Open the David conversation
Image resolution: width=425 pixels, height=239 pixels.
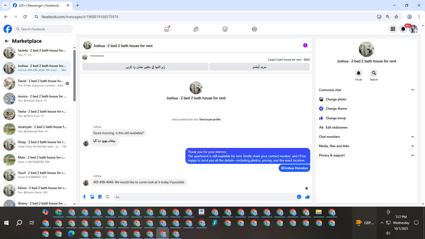(x=36, y=83)
